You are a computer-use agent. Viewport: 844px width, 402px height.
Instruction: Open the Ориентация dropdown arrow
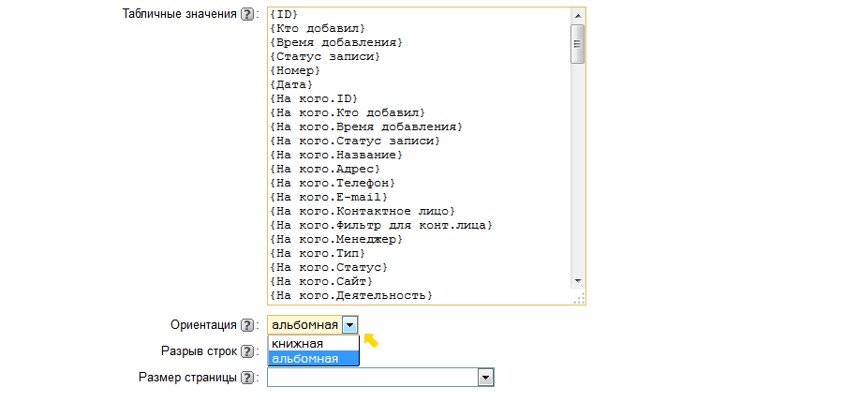[x=349, y=325]
